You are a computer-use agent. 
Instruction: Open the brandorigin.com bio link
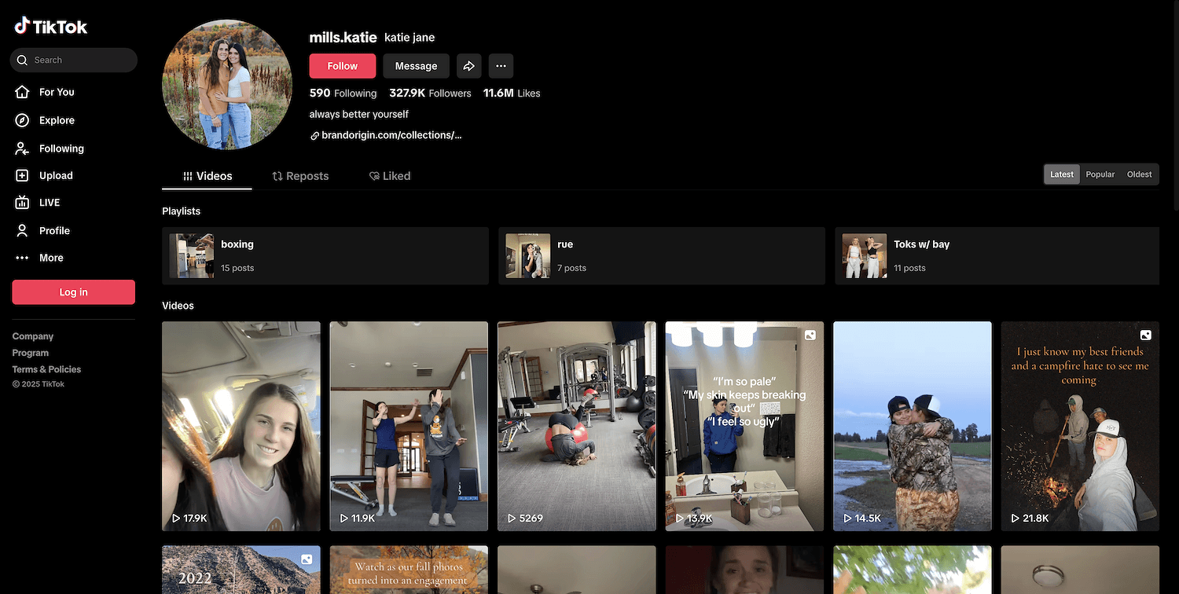(391, 135)
